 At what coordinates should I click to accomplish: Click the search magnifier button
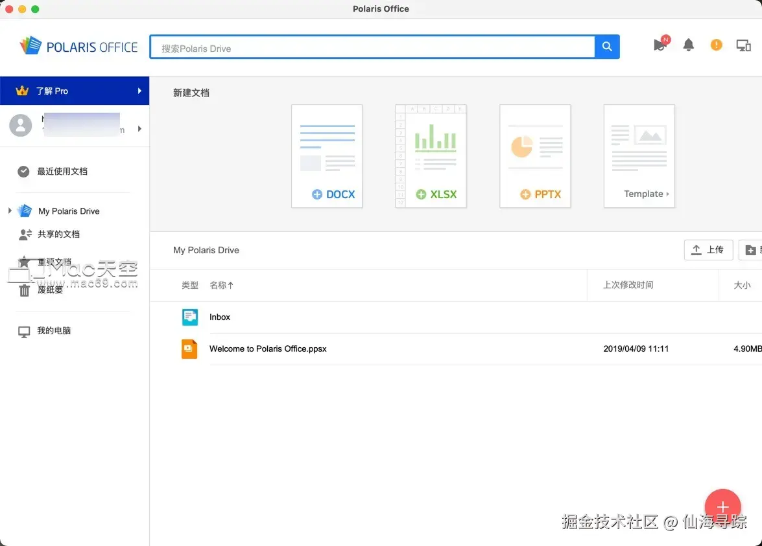[x=606, y=47]
